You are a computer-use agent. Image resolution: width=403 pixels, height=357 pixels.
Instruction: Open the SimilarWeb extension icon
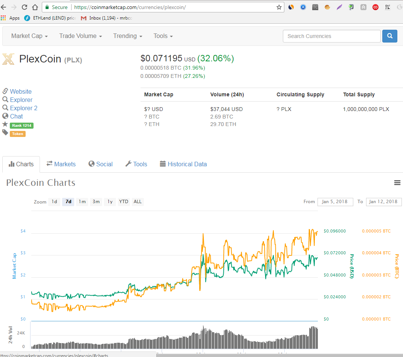(291, 7)
